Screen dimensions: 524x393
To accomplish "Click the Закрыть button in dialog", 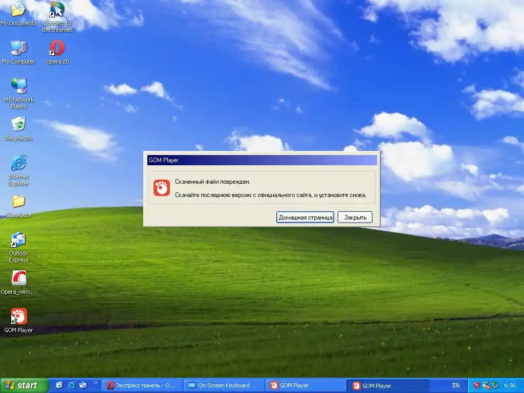I will click(x=355, y=217).
